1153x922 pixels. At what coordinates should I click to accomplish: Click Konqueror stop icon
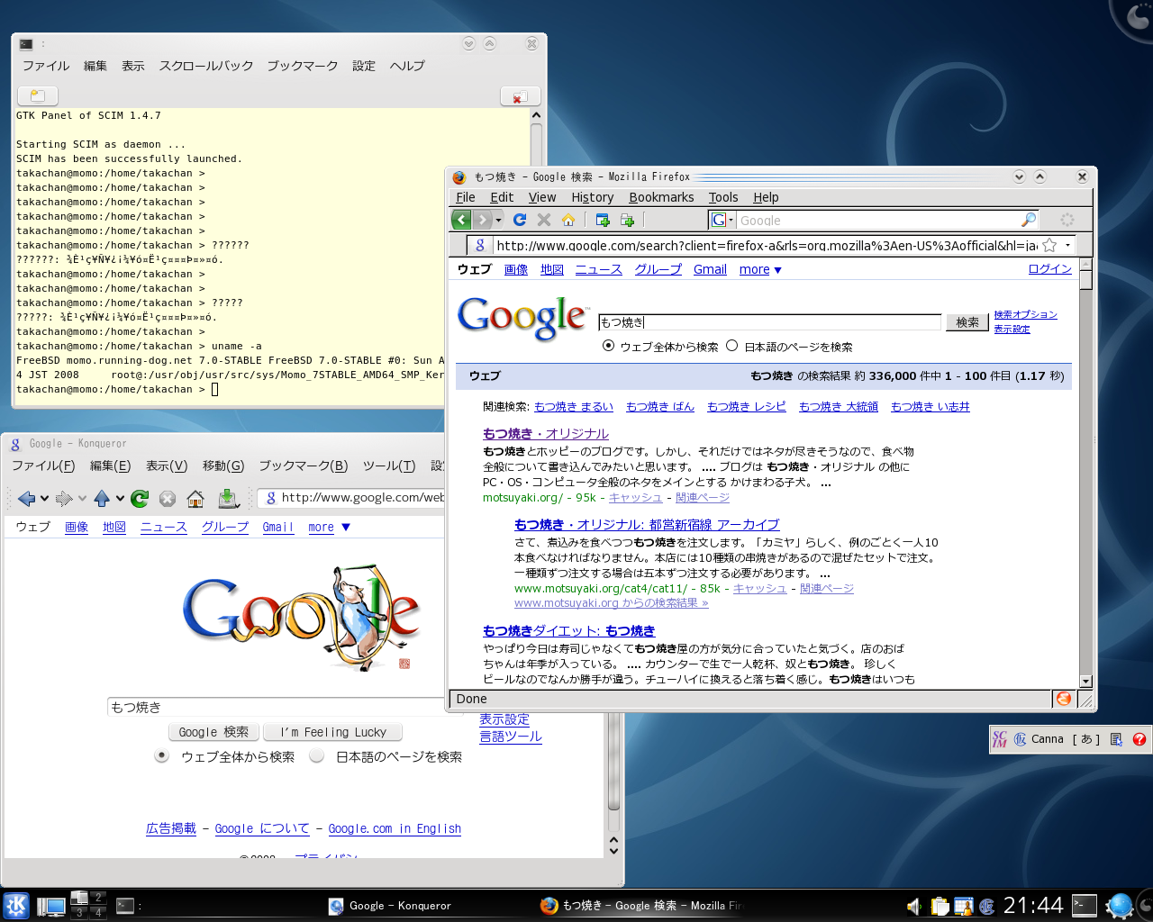click(x=168, y=498)
